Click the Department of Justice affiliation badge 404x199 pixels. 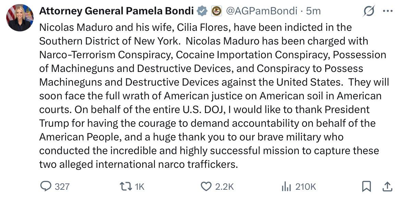(216, 11)
